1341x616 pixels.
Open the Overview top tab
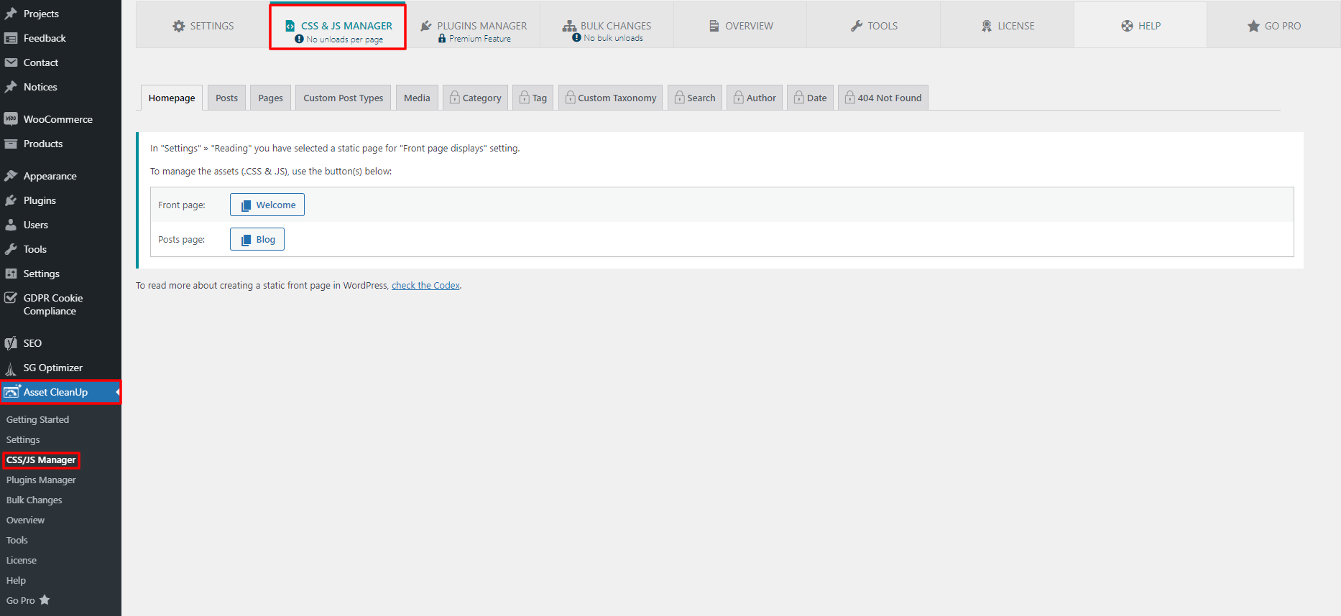[740, 26]
